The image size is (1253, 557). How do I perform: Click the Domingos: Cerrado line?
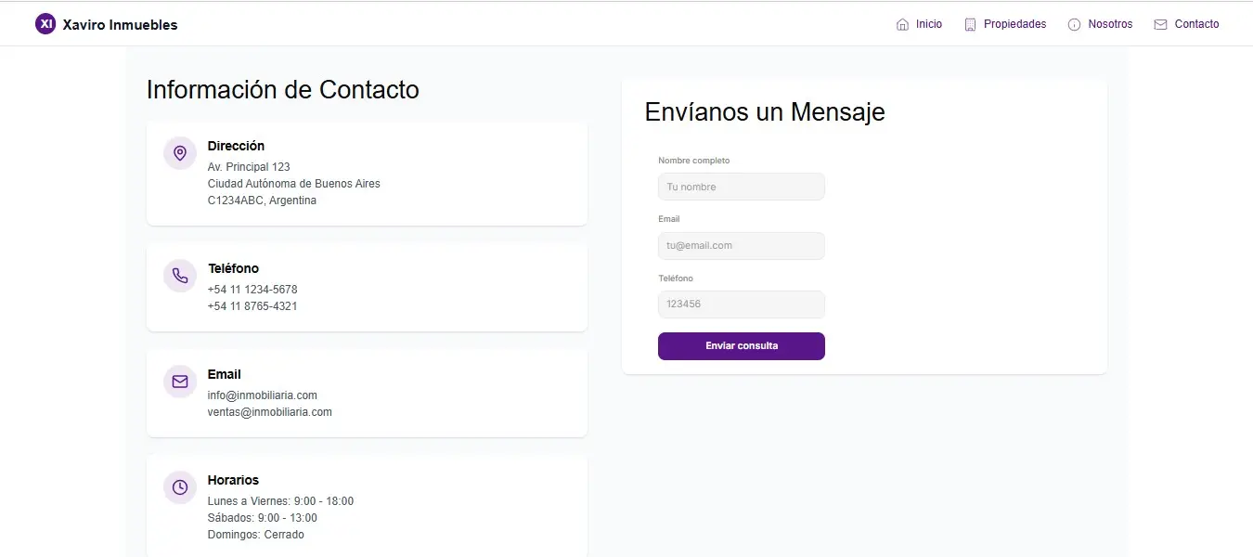coord(256,535)
